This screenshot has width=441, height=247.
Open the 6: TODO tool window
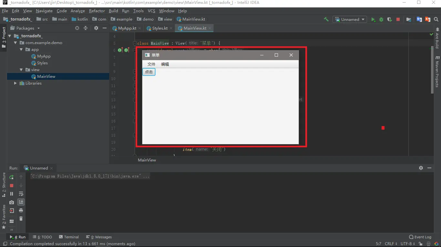click(42, 237)
